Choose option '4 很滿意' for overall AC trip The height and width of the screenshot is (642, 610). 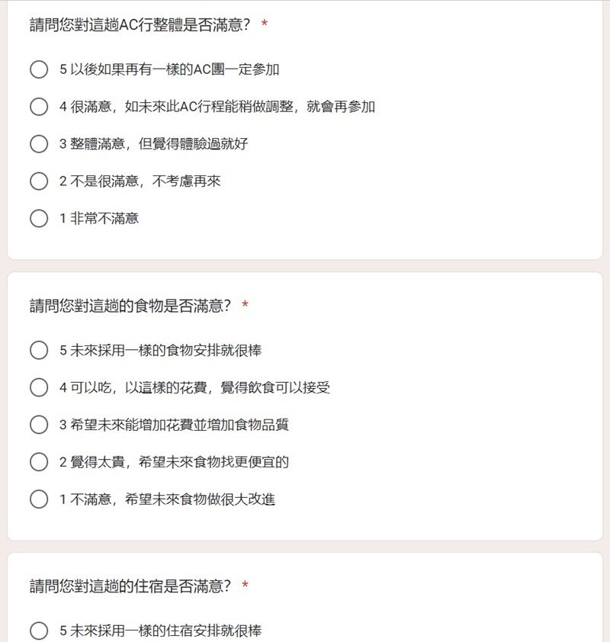click(39, 107)
